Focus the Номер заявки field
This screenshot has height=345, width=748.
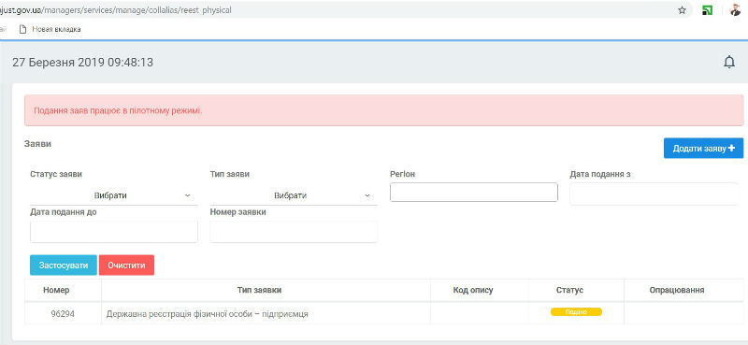click(294, 232)
